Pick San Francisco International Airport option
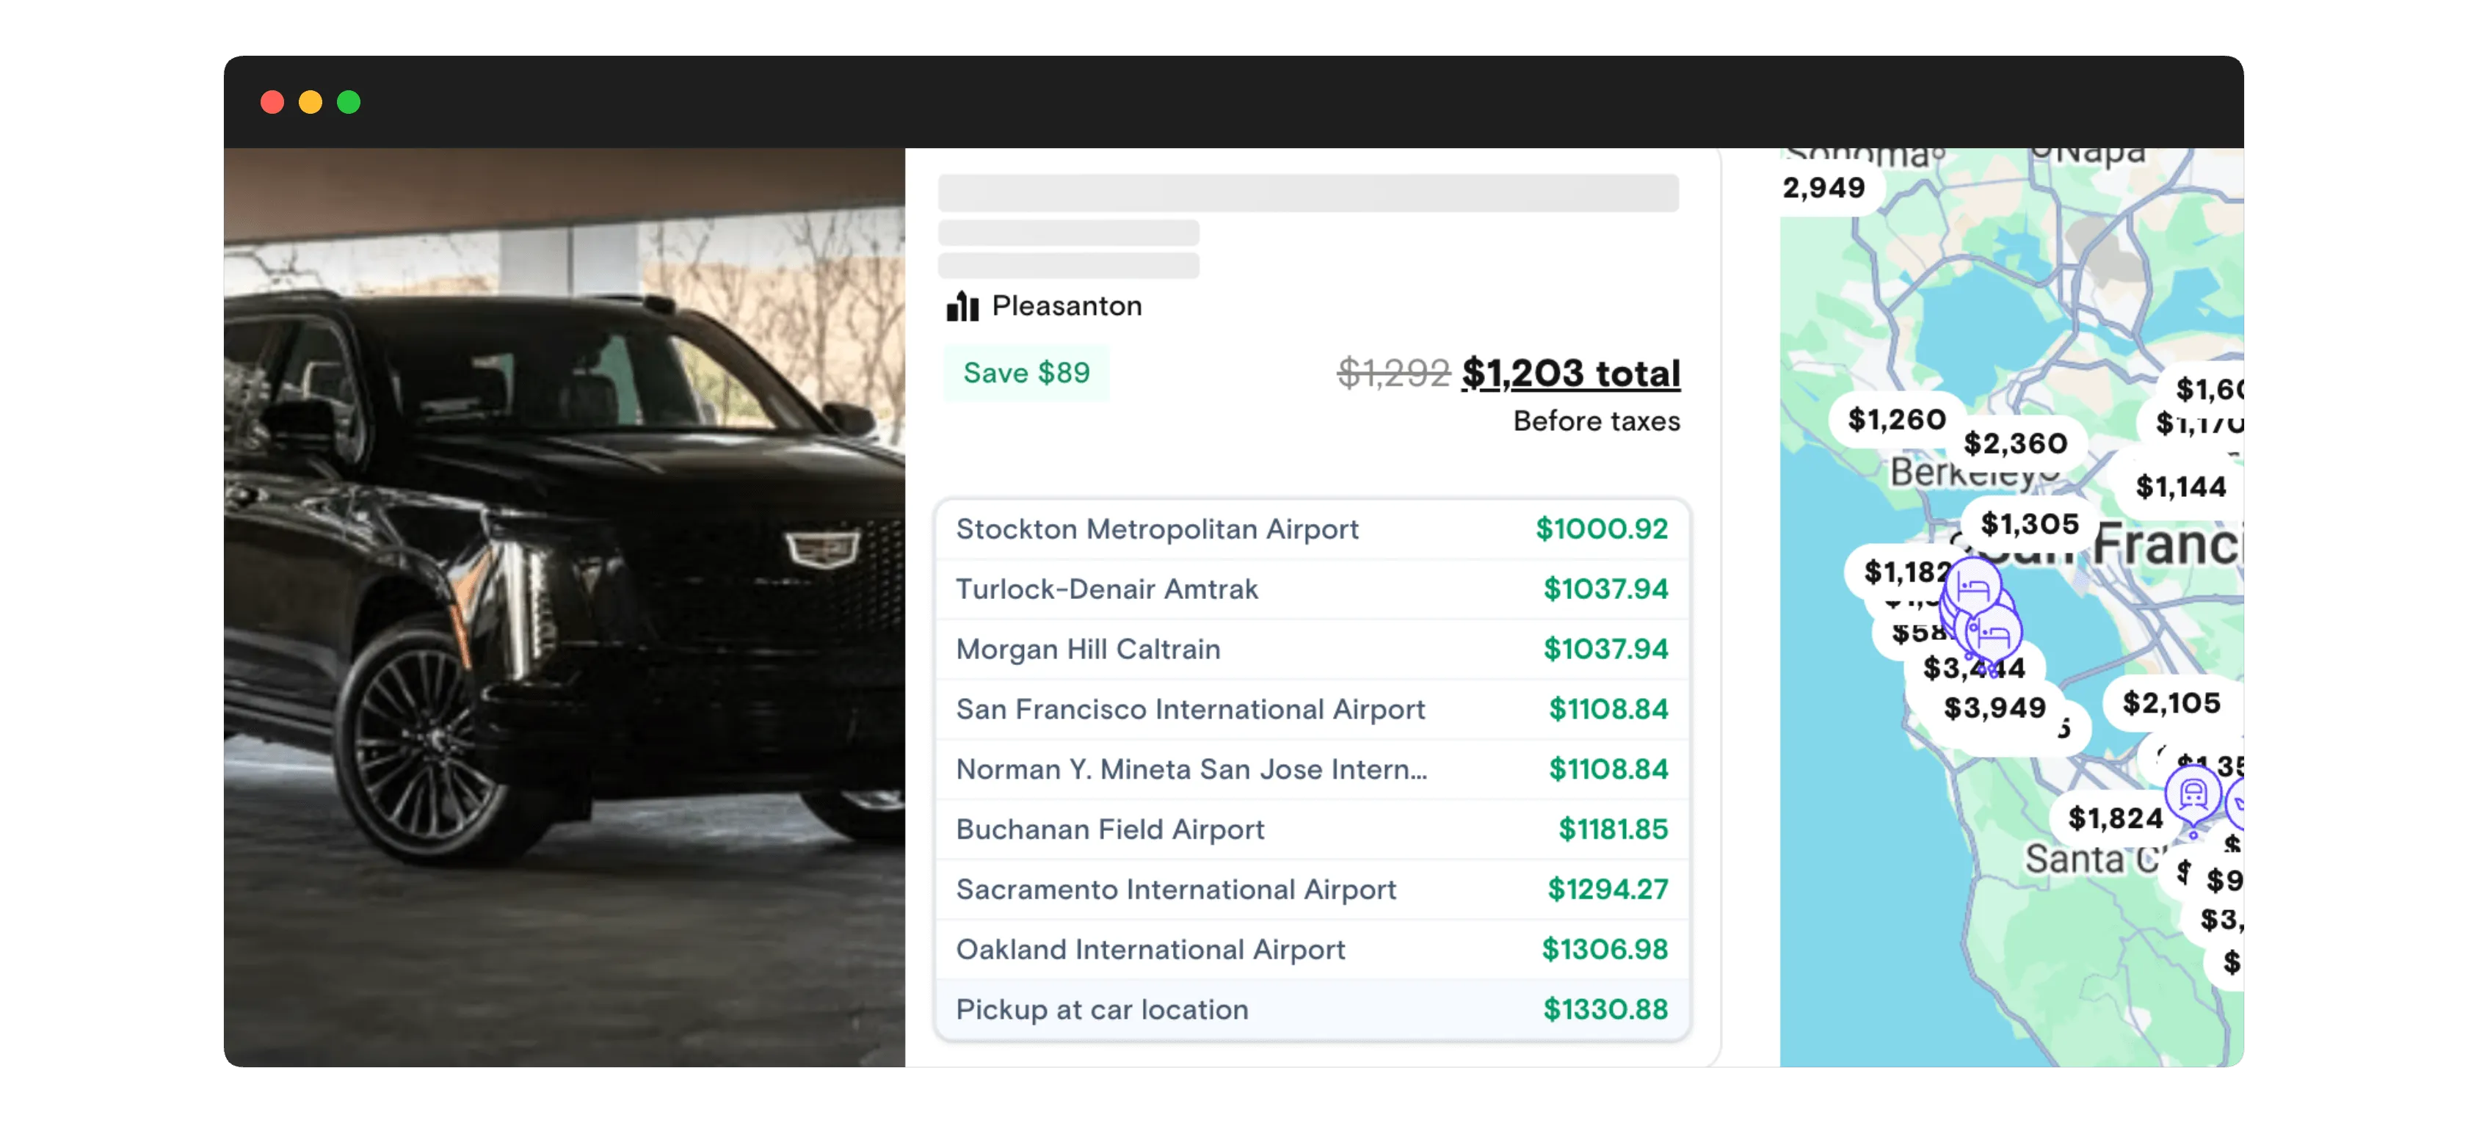The width and height of the screenshot is (2468, 1123). (1312, 709)
